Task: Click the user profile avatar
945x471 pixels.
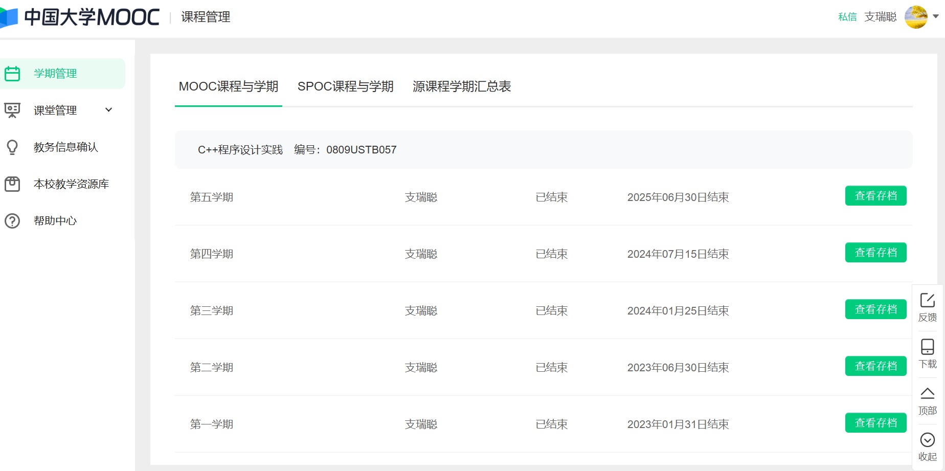Action: pos(916,17)
